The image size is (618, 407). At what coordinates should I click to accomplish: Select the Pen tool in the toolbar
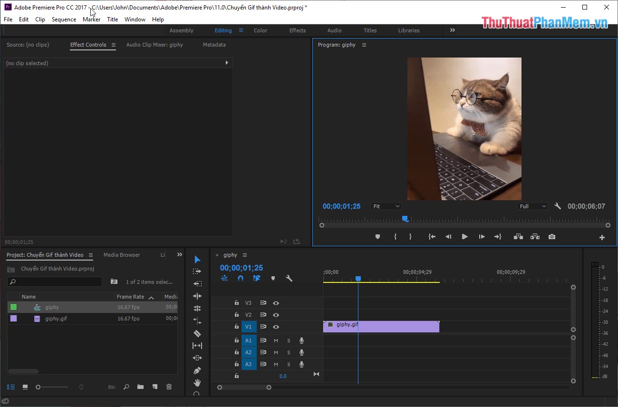(x=197, y=369)
